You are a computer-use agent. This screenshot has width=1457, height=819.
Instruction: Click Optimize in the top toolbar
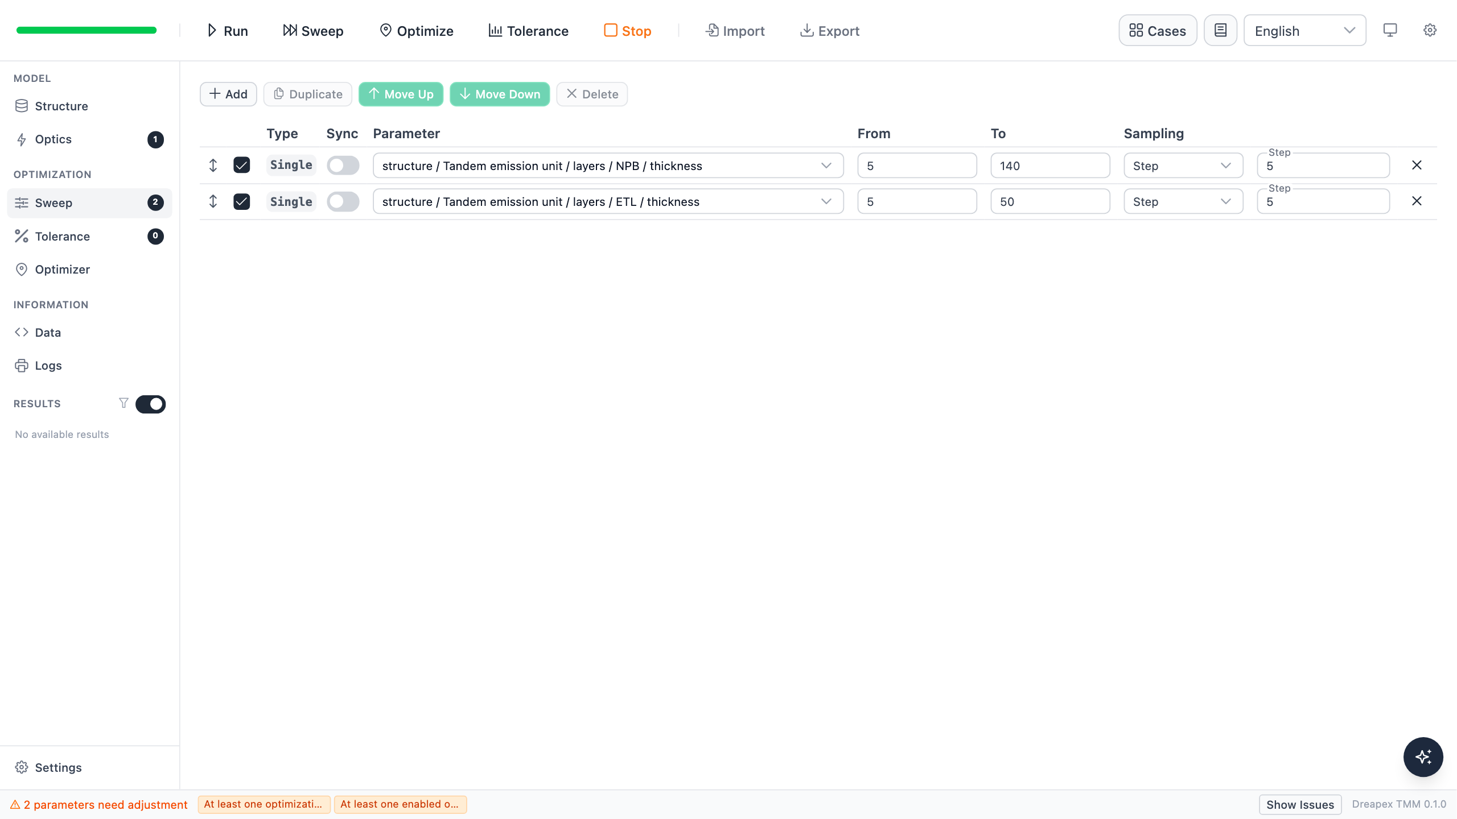[417, 31]
